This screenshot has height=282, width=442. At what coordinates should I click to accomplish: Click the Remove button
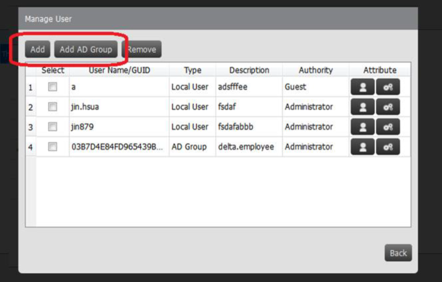click(x=142, y=49)
